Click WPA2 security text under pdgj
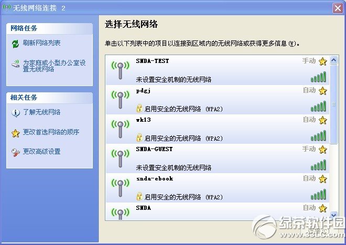Image resolution: width=346 pixels, height=245 pixels. [x=183, y=109]
